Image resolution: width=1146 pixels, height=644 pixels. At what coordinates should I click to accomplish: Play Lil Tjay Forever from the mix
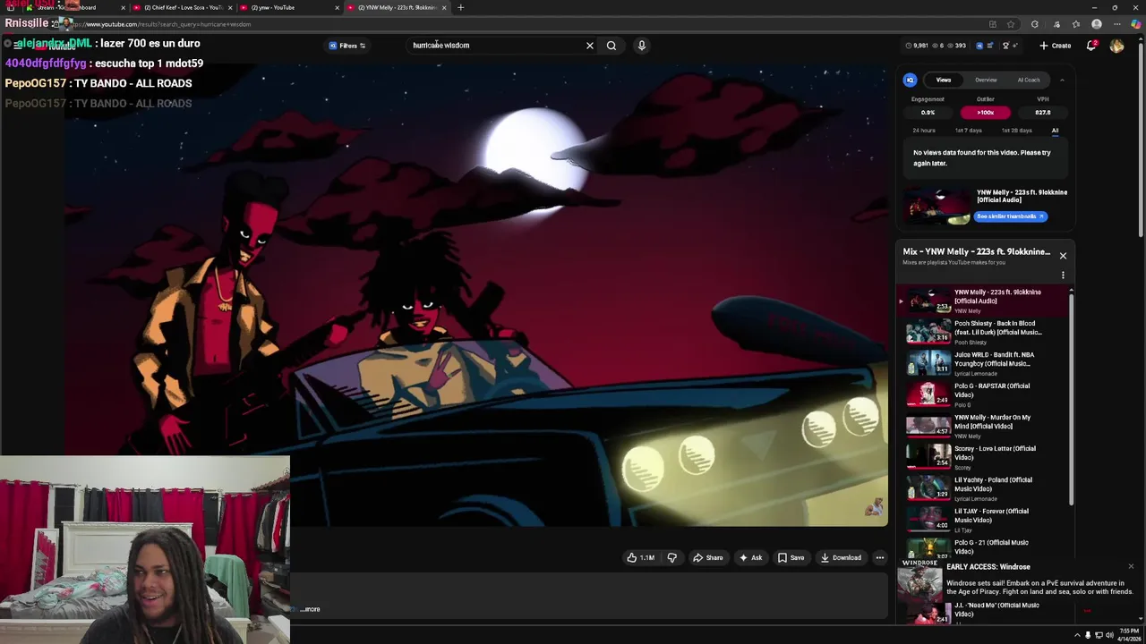click(x=985, y=520)
